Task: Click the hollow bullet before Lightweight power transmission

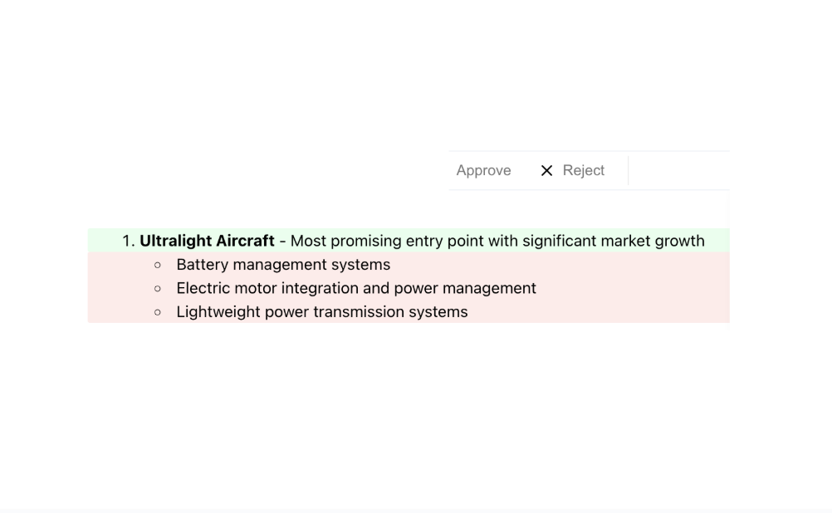Action: (x=158, y=312)
